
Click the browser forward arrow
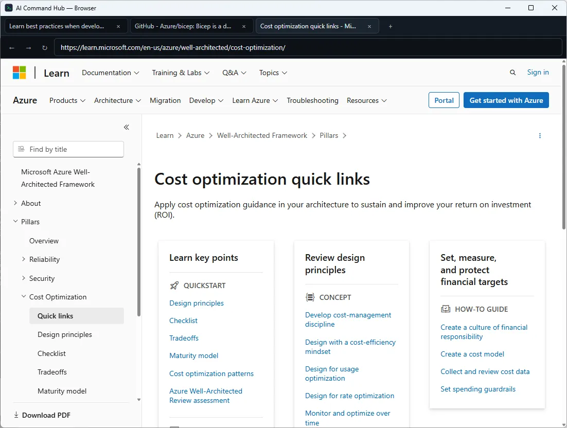click(x=28, y=48)
